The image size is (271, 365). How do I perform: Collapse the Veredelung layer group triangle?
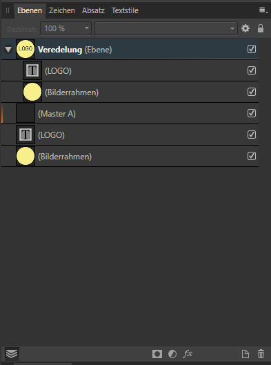point(8,49)
